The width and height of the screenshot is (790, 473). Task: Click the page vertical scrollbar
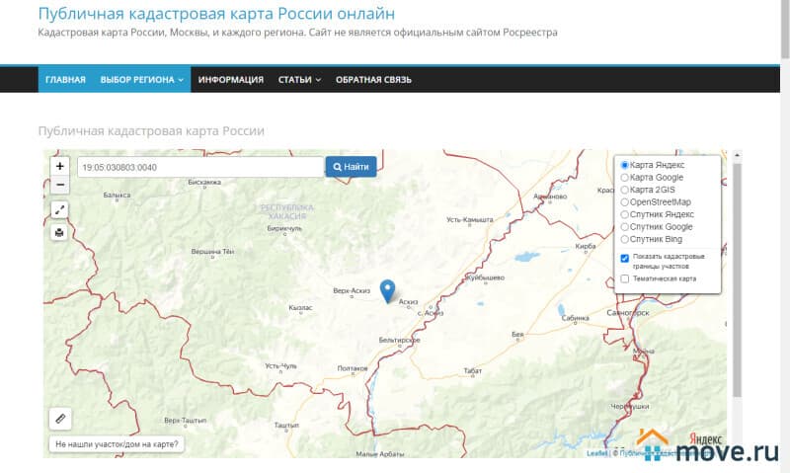785,31
